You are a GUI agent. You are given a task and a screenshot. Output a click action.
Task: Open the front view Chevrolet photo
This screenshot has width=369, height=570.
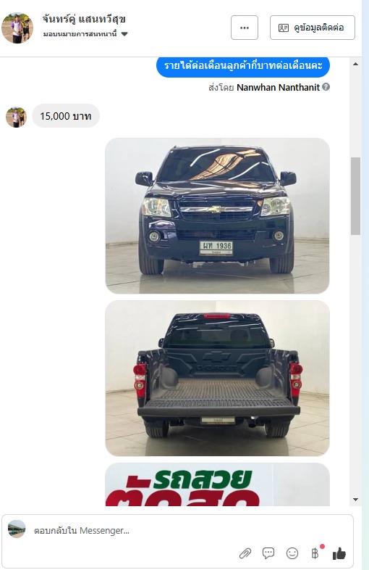217,215
